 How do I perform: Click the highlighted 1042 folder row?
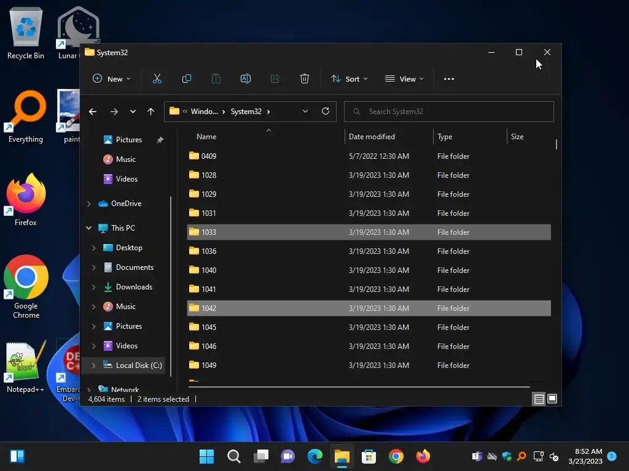[x=369, y=308]
